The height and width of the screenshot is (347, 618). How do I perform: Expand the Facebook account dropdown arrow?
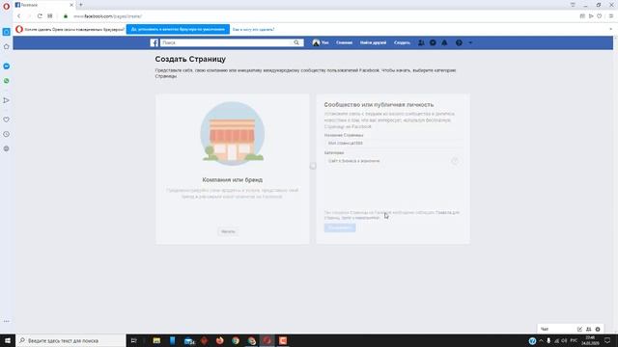tap(470, 42)
